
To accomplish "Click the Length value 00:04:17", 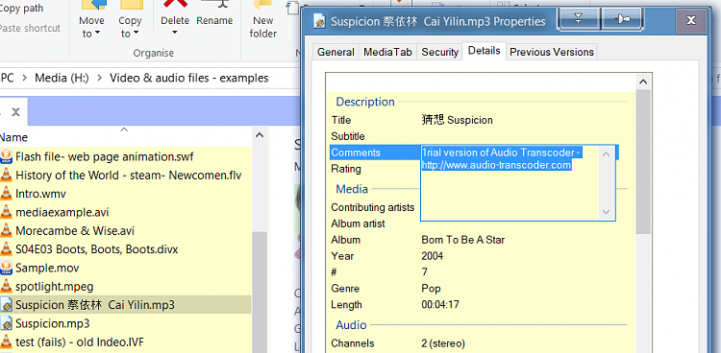I will click(440, 305).
